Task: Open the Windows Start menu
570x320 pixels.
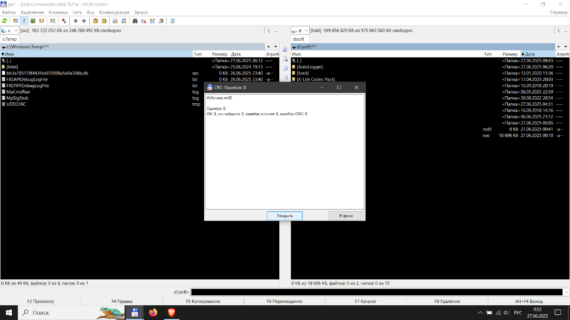Action: 9,312
